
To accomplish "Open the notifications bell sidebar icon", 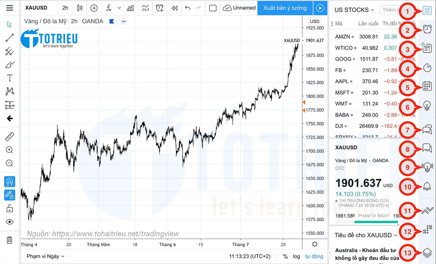I will pos(427,186).
